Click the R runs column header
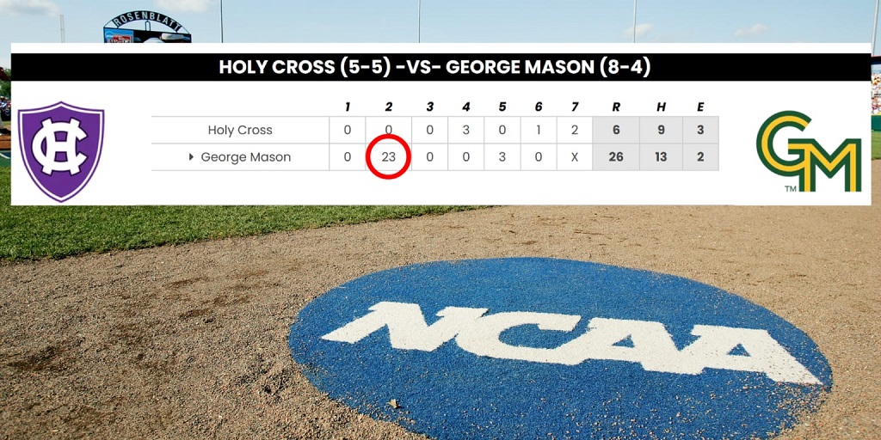The image size is (881, 440). (x=616, y=107)
